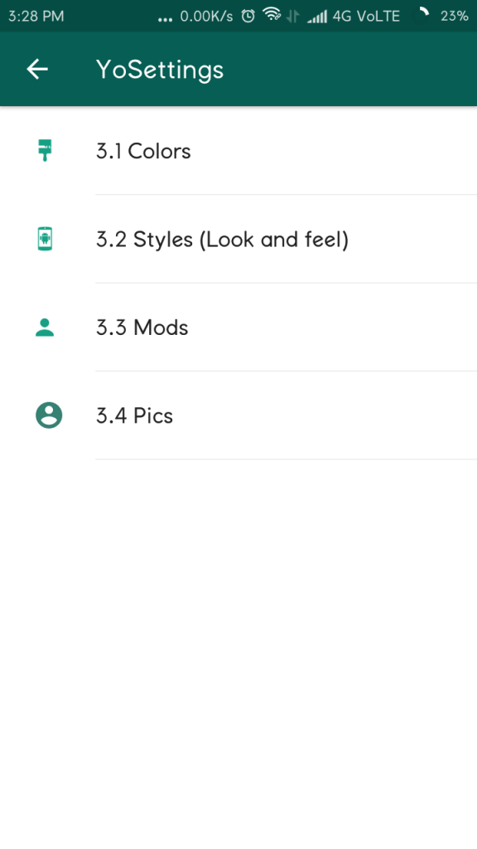Choose the 3.4 Pics option
The width and height of the screenshot is (477, 849).
(x=238, y=415)
